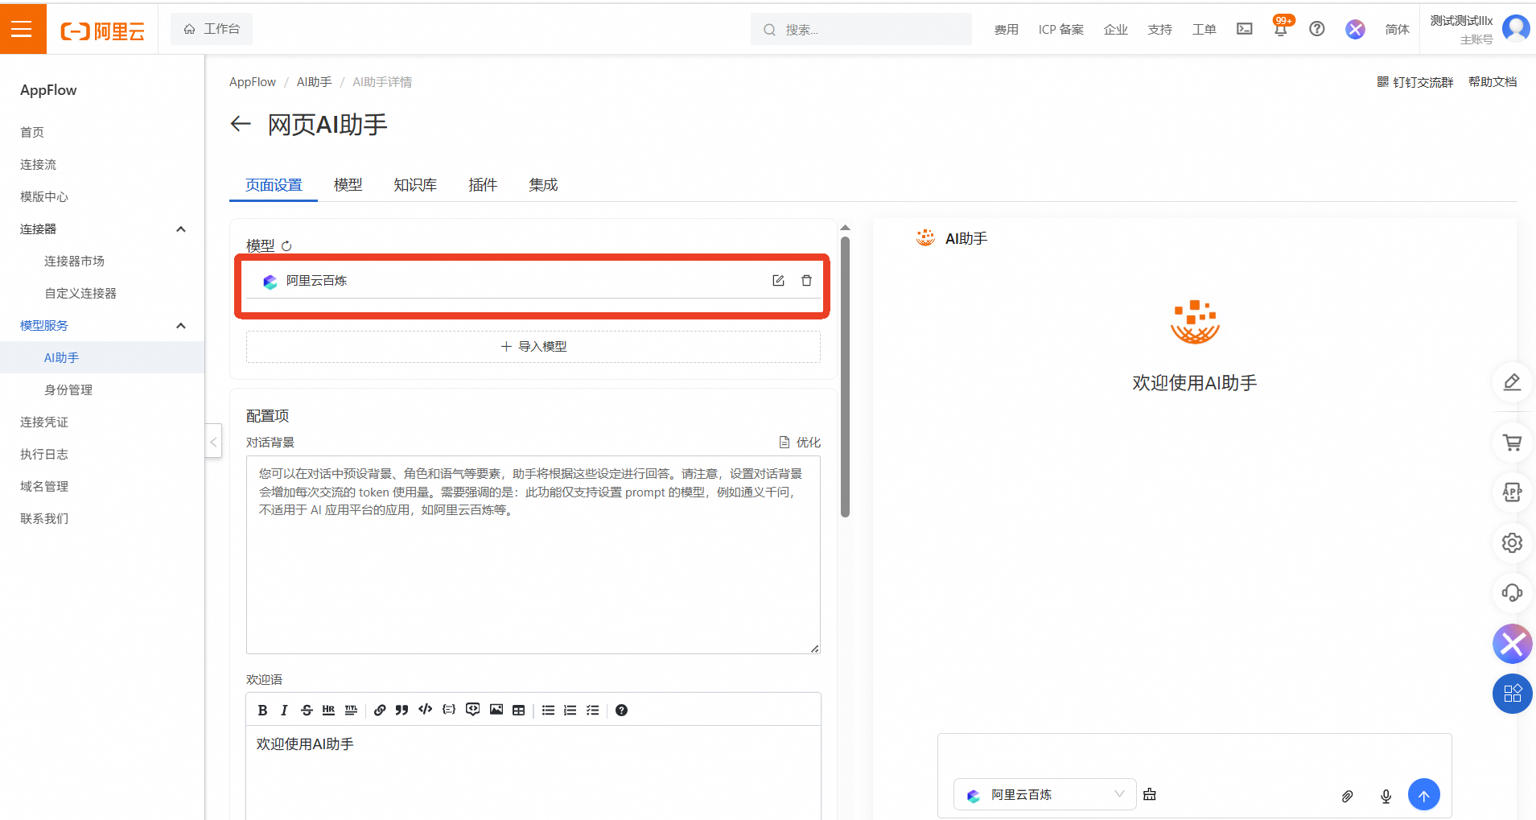
Task: Switch to the 知识库 tab
Action: [415, 185]
